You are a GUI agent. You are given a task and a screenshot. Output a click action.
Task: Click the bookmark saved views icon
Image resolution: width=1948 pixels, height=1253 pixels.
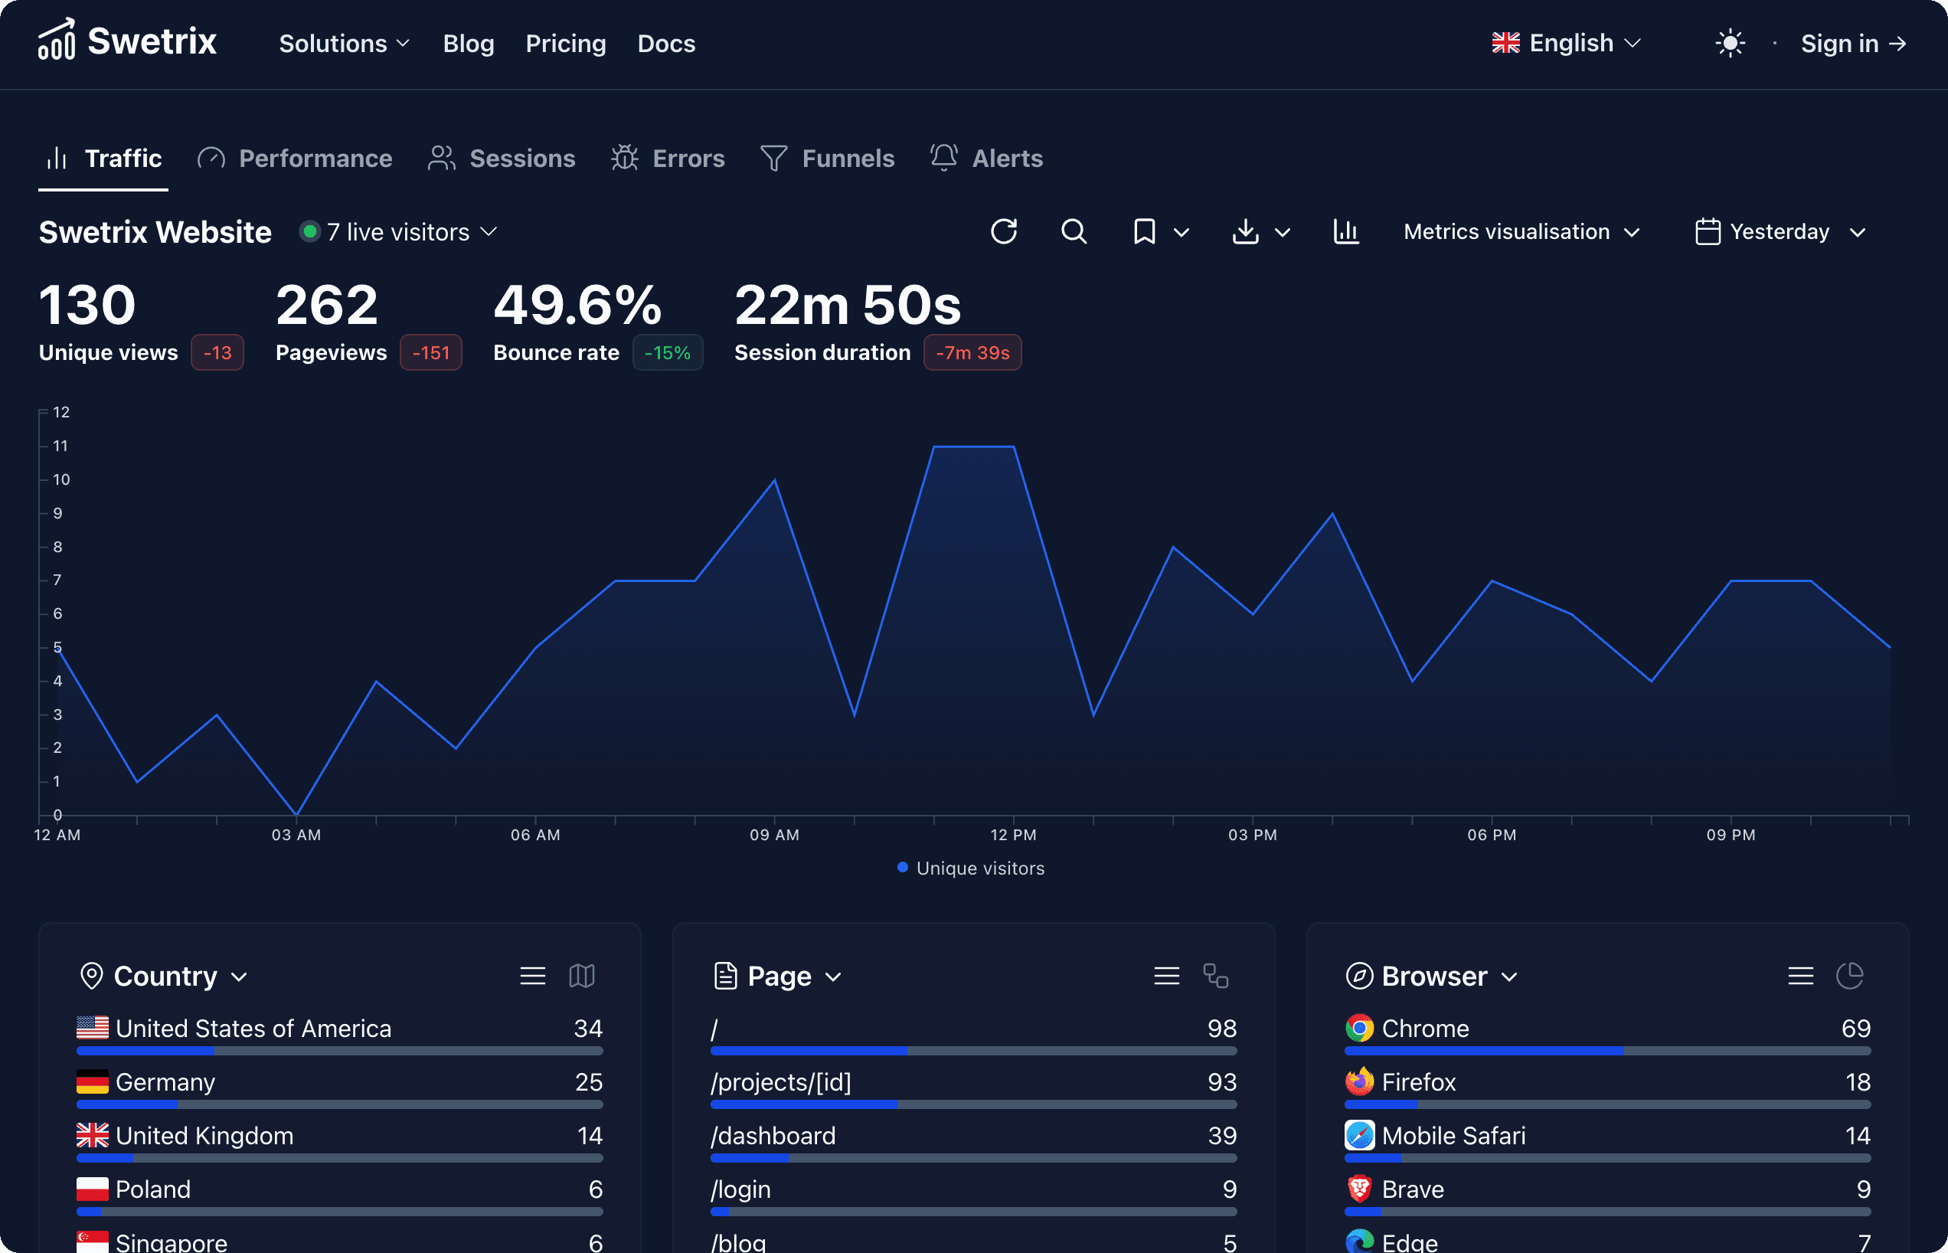pyautogui.click(x=1145, y=232)
